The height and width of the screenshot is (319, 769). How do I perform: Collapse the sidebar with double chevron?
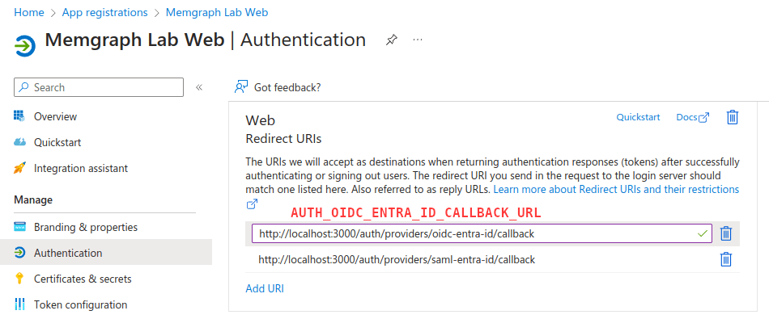(x=199, y=87)
